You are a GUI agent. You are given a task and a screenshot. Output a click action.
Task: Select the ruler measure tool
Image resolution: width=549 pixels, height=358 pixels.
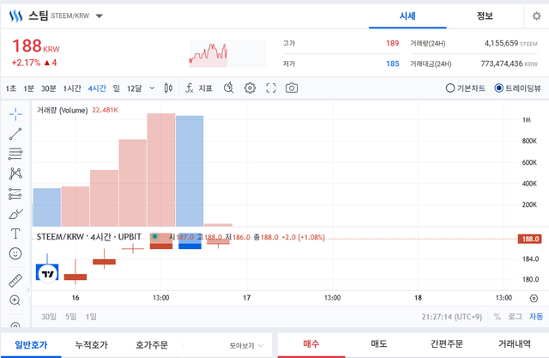[15, 280]
